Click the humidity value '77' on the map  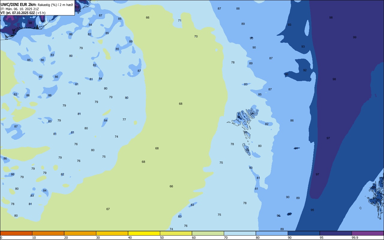pyautogui.click(x=124, y=120)
